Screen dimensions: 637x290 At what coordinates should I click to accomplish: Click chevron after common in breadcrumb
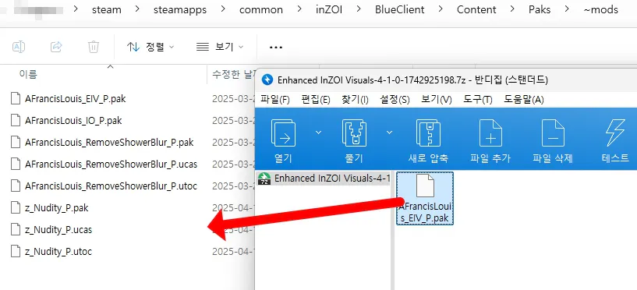[299, 9]
